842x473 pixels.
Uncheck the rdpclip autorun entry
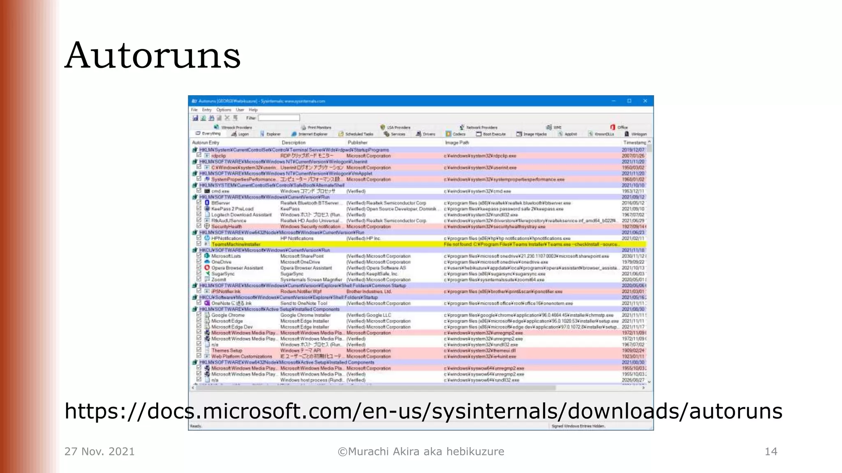click(x=199, y=156)
